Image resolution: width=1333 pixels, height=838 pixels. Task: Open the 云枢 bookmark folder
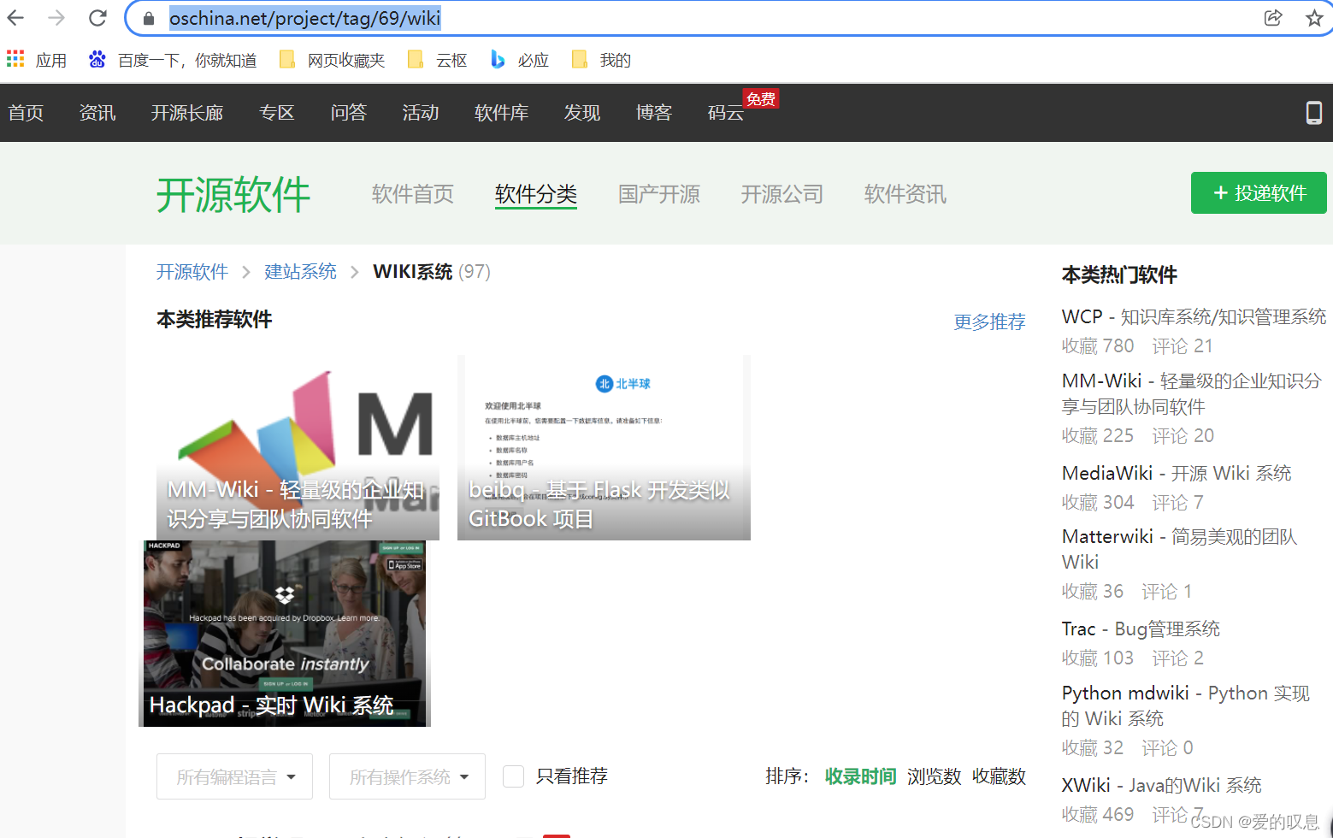[438, 60]
